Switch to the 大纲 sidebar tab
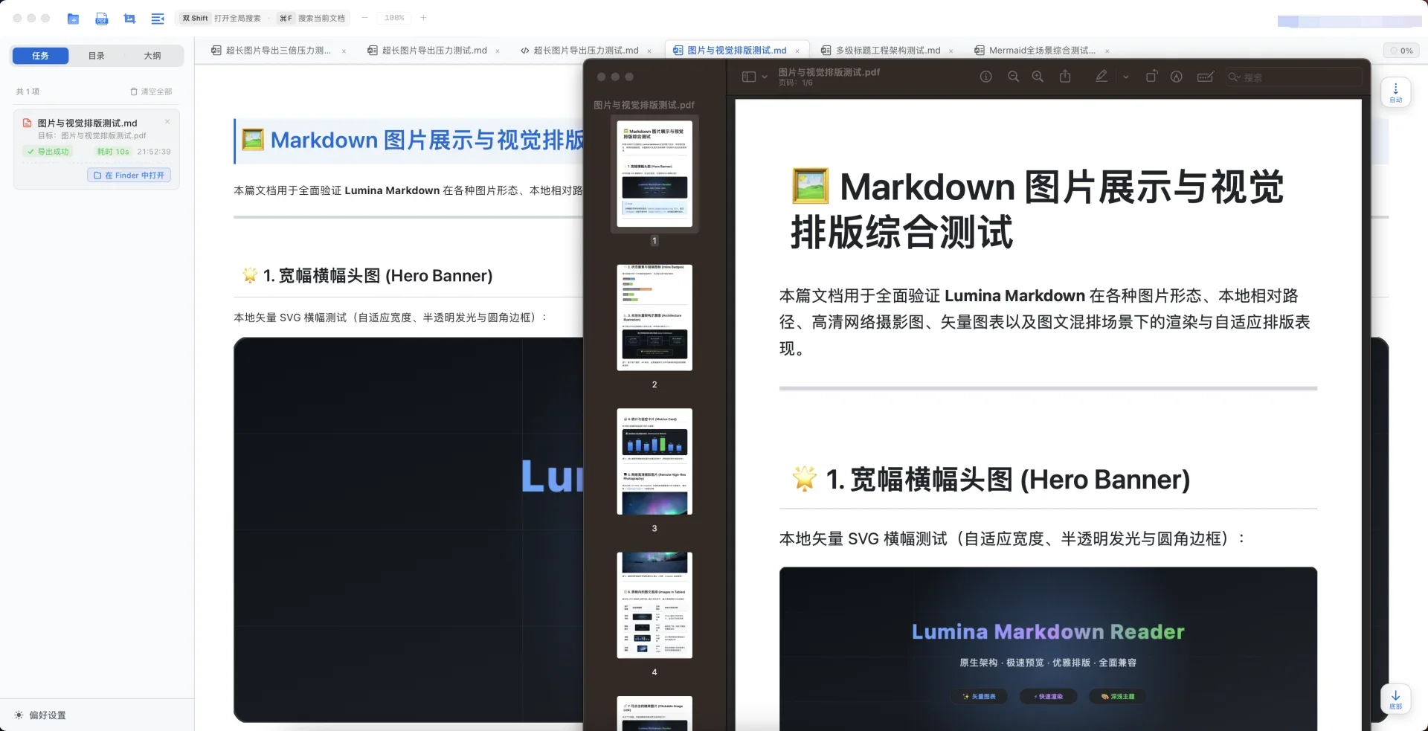1428x731 pixels. tap(152, 56)
